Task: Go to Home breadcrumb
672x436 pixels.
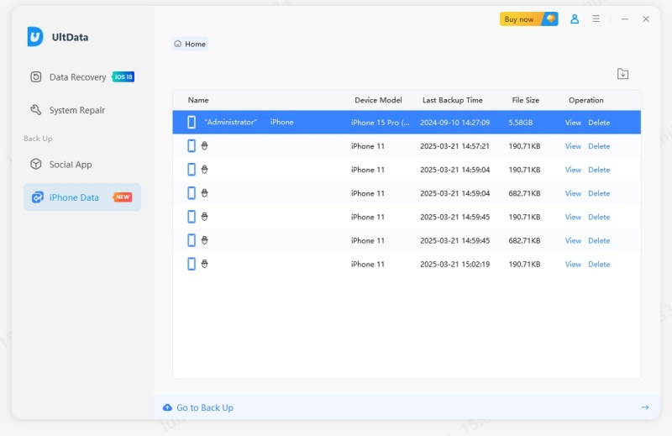Action: pyautogui.click(x=191, y=44)
